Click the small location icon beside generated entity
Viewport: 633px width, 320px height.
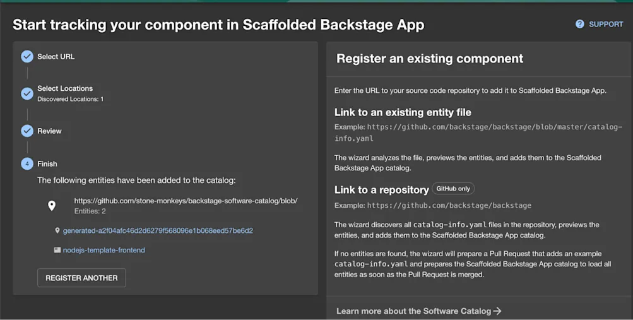(57, 231)
